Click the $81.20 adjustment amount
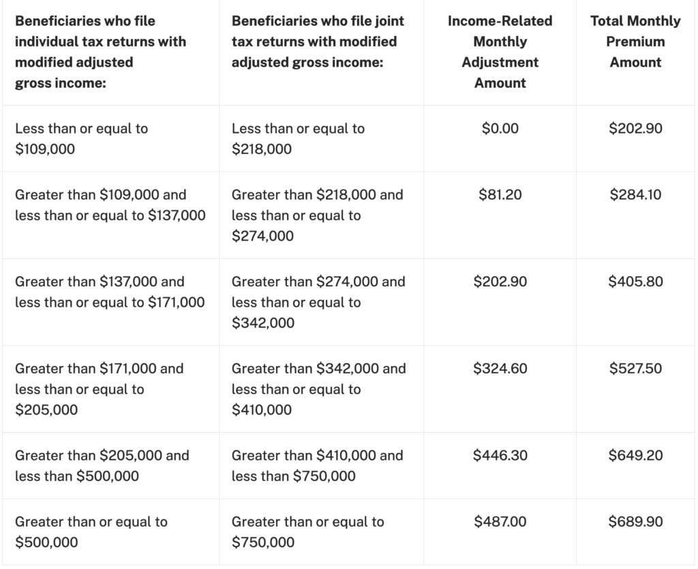698x569 pixels. (500, 195)
